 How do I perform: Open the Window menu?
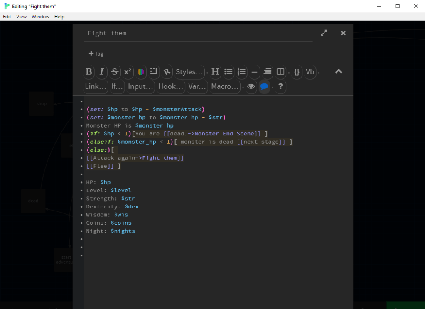40,17
